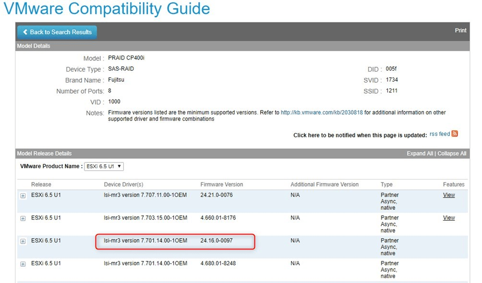
Task: Select firmware version 24.21.0-0076
Action: pos(217,195)
